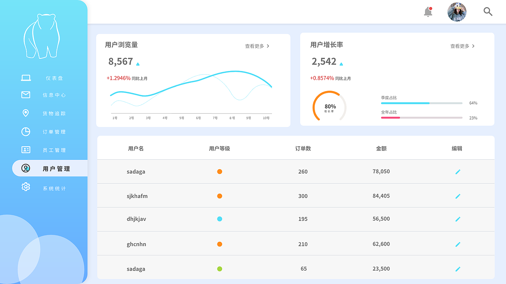This screenshot has width=506, height=284.
Task: Click the edit pencil for user dhjkjav
Action: tap(458, 219)
